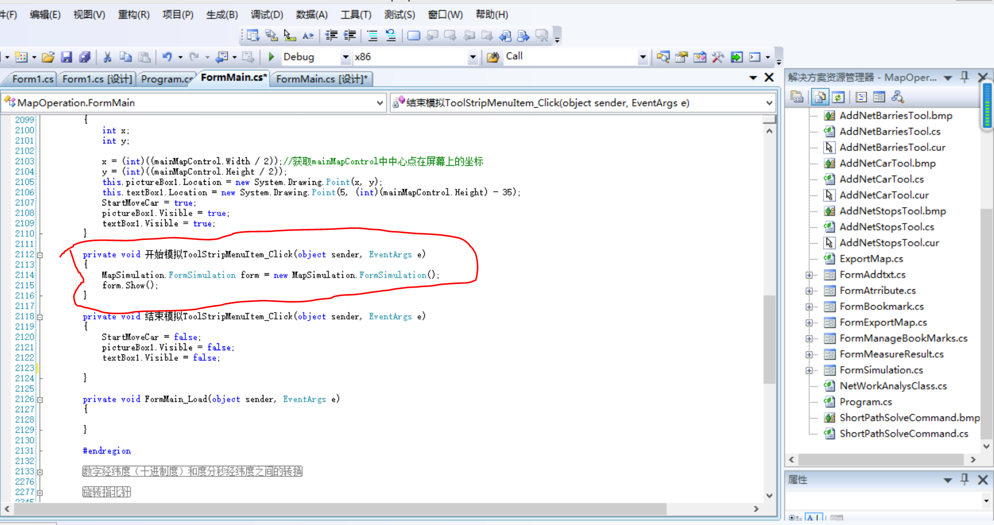Click the Paste icon in the toolbar
This screenshot has height=525, width=994.
(144, 57)
